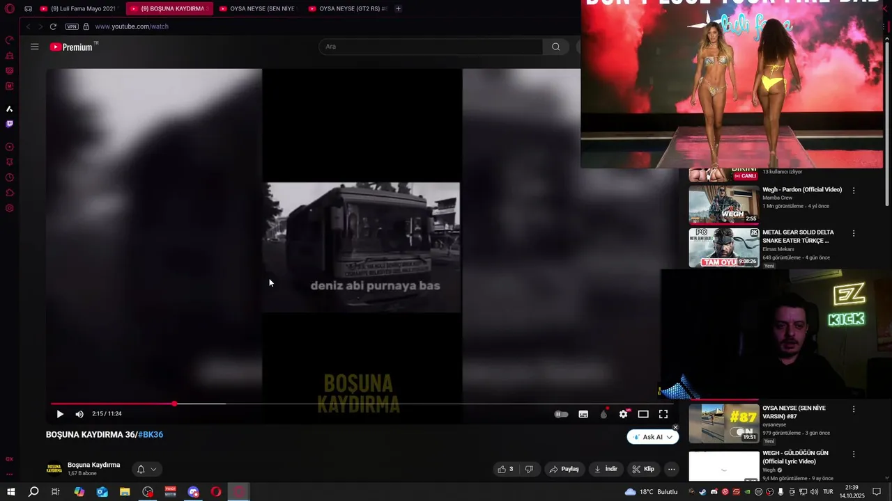The width and height of the screenshot is (892, 501).
Task: Click weather 18°C Bulutlu widget
Action: 651,492
